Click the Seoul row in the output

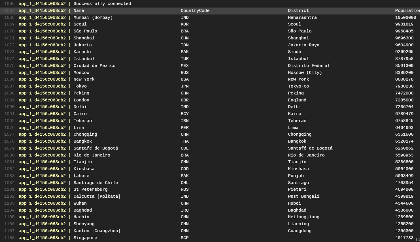[x=81, y=24]
